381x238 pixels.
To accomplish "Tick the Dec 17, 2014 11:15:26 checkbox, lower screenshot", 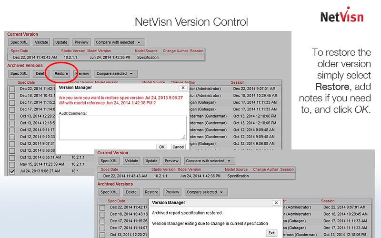I will [102, 221].
